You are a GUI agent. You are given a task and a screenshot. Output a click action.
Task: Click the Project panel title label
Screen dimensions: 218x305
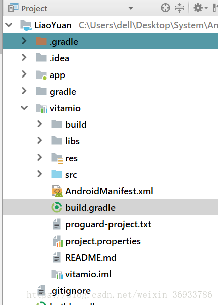(x=34, y=9)
